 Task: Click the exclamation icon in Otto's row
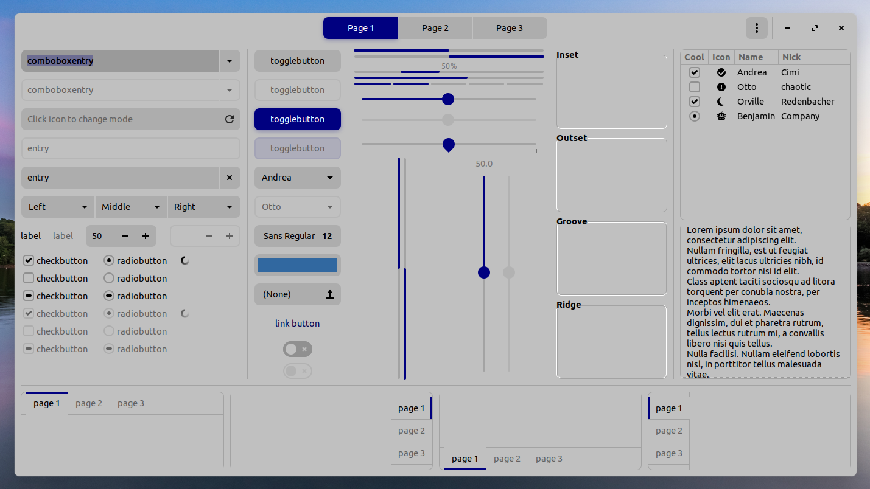[721, 86]
